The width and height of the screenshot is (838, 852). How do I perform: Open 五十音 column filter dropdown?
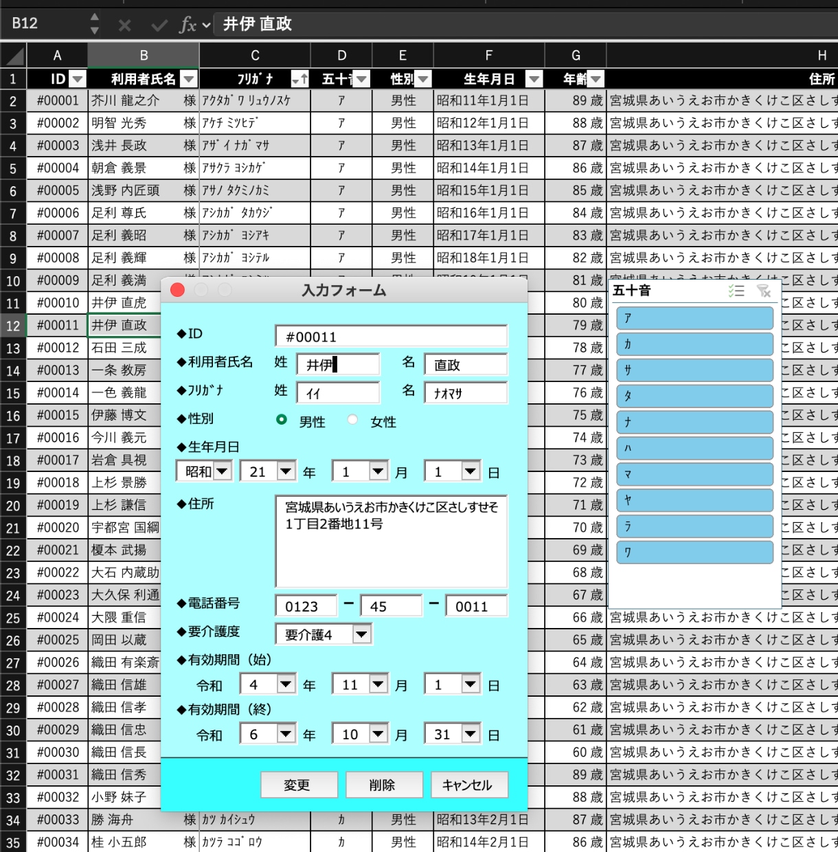[x=362, y=79]
